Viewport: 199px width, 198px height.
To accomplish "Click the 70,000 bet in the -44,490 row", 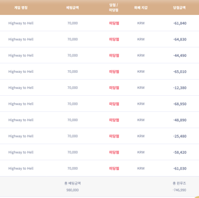I will (x=73, y=55).
